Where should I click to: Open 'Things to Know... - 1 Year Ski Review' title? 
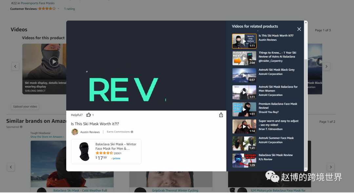pyautogui.click(x=277, y=55)
